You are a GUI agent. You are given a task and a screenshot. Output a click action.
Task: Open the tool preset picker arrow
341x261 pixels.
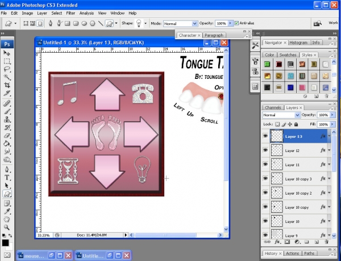15,23
